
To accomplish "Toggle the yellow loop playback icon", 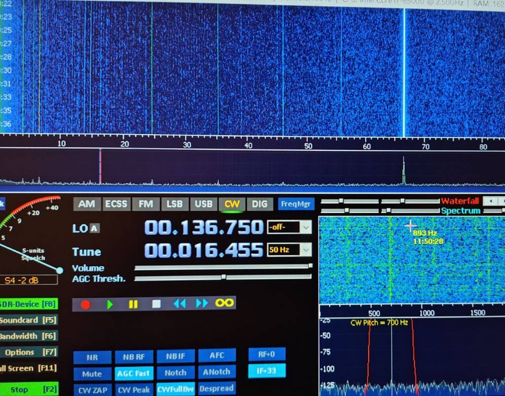I will coord(224,303).
